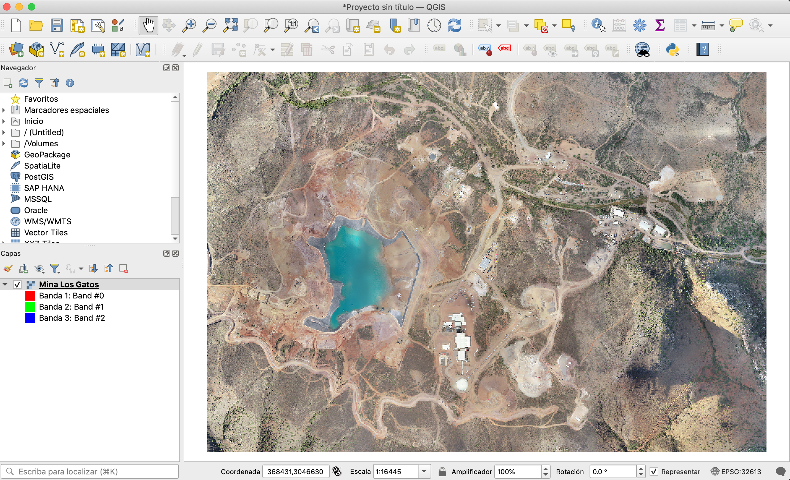Open the Python console icon
Image resolution: width=790 pixels, height=480 pixels.
(672, 50)
